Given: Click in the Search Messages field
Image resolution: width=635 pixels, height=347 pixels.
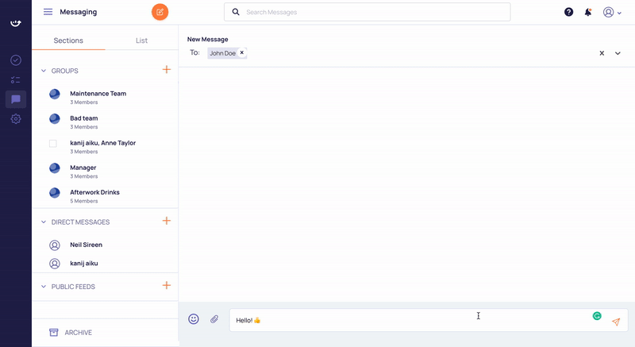Looking at the screenshot, I should pyautogui.click(x=367, y=12).
